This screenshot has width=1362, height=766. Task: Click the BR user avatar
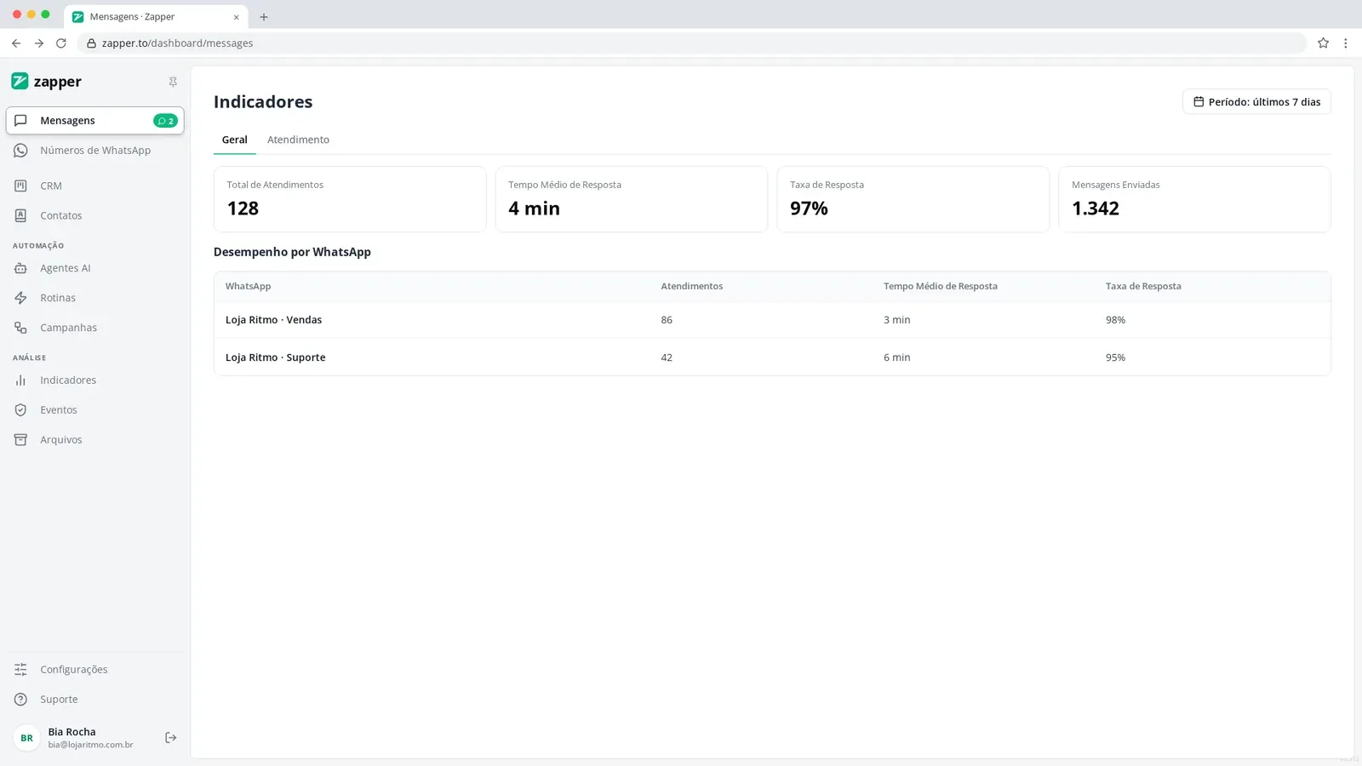tap(27, 738)
